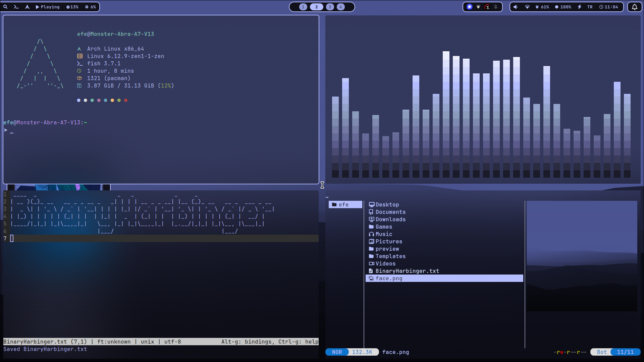Open the Downloads folder

(x=387, y=219)
